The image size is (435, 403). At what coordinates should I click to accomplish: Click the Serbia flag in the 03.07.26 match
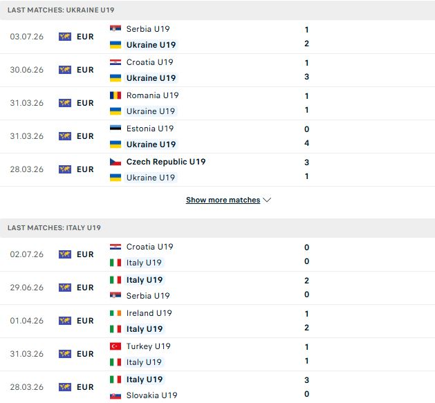pyautogui.click(x=115, y=28)
